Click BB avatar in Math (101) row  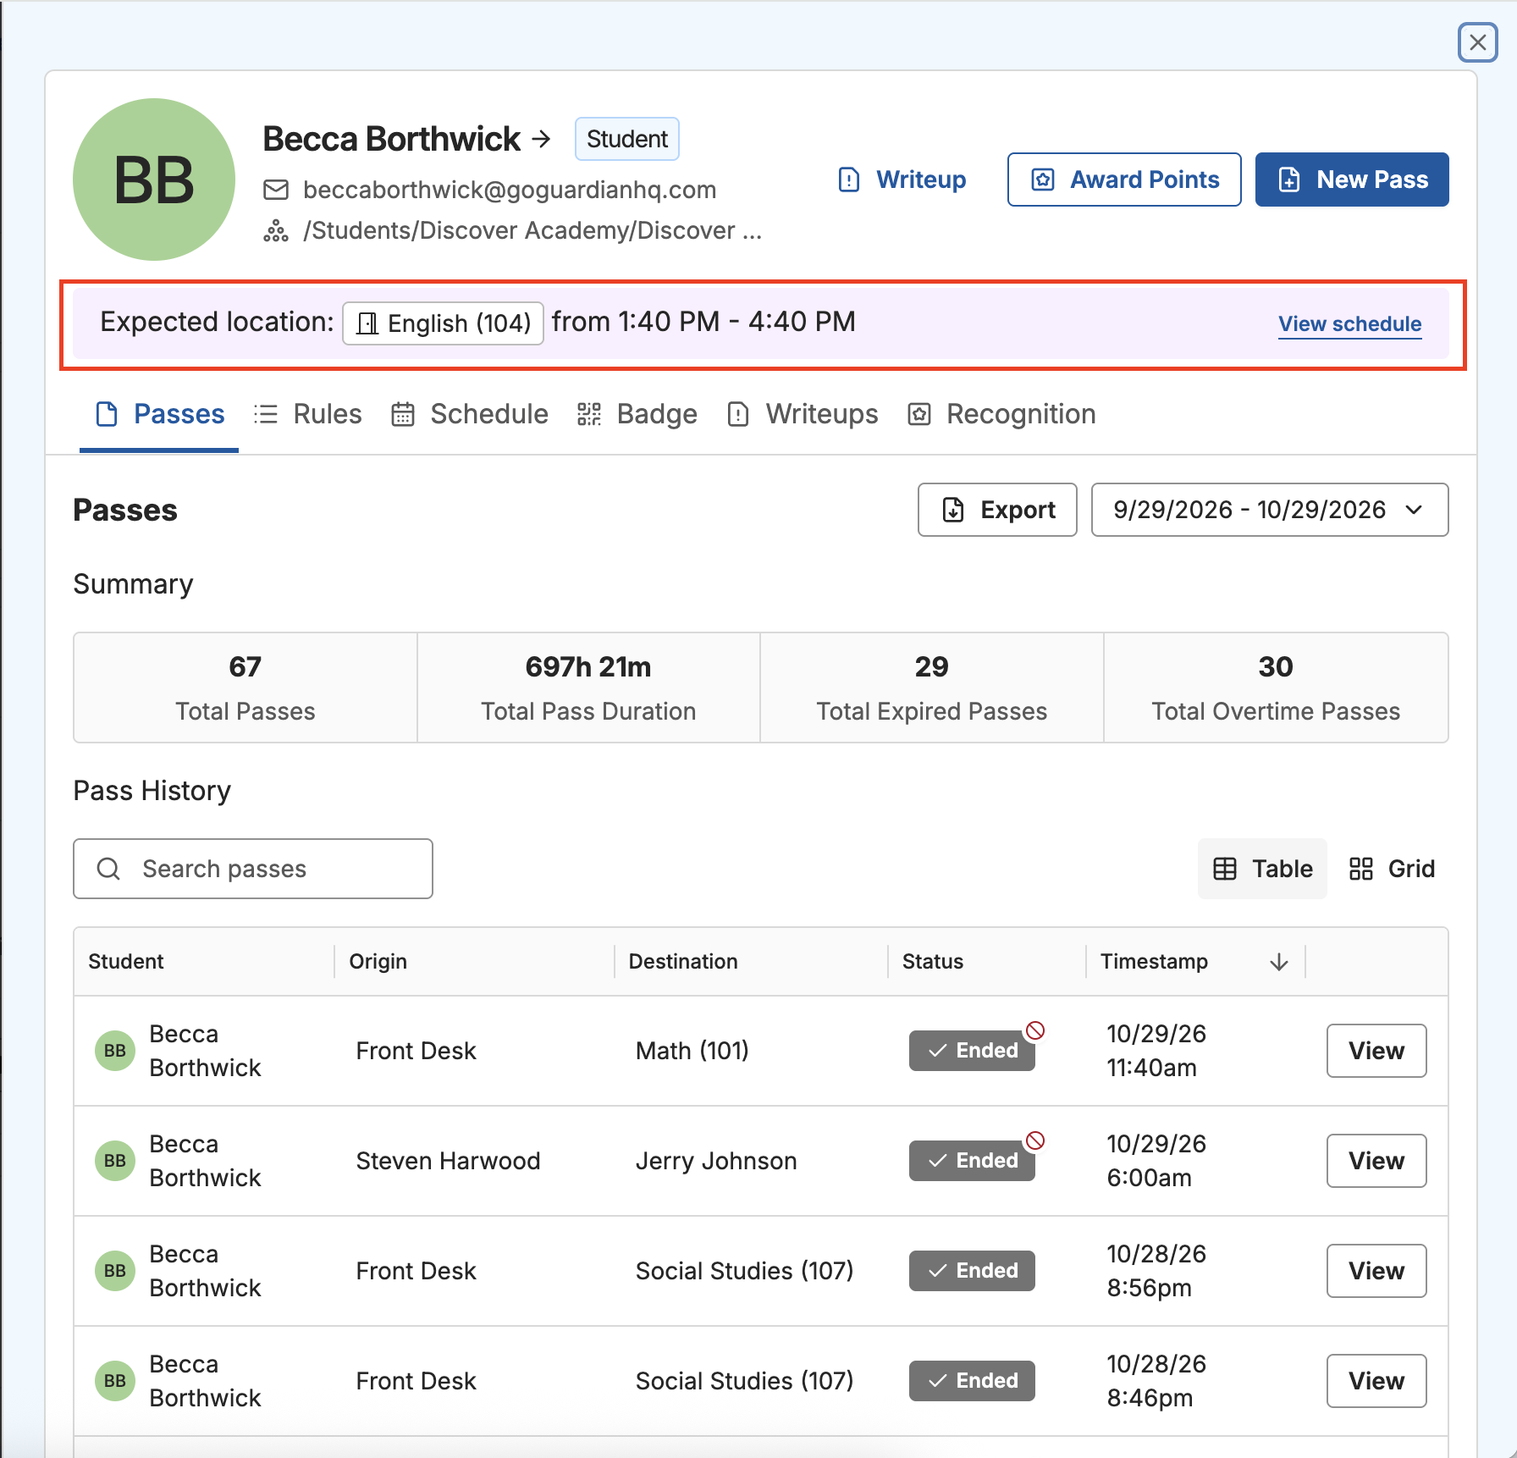tap(115, 1051)
